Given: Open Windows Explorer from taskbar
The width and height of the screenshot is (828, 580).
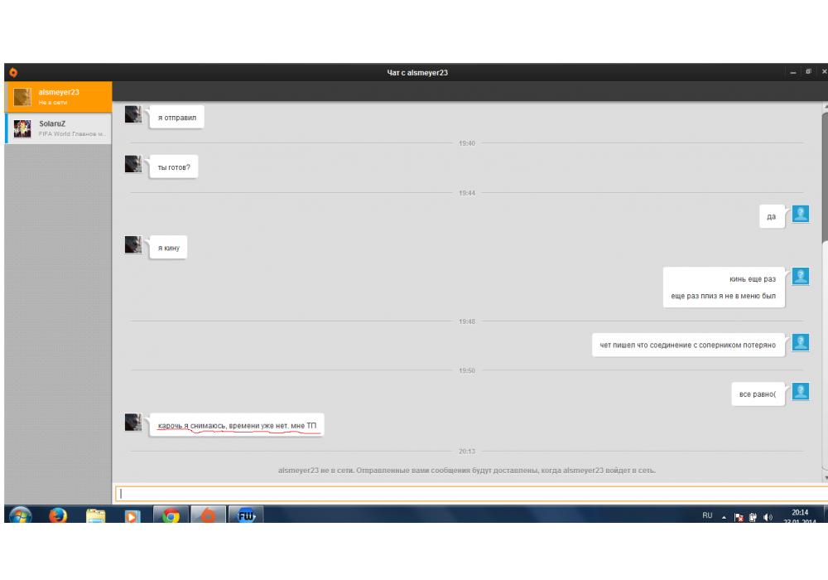Looking at the screenshot, I should (x=95, y=515).
